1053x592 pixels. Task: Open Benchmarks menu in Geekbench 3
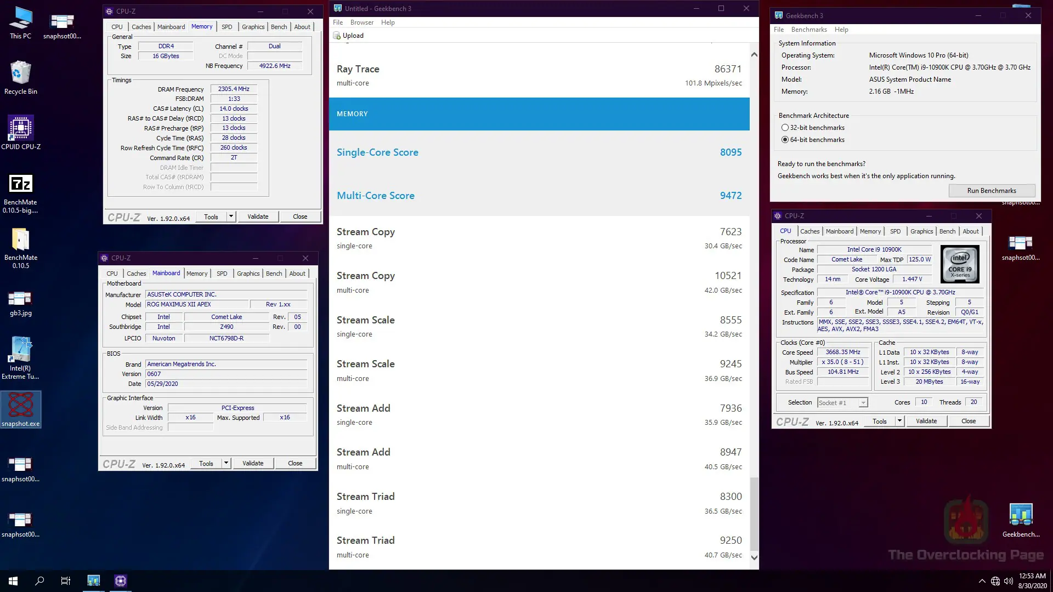pos(808,30)
